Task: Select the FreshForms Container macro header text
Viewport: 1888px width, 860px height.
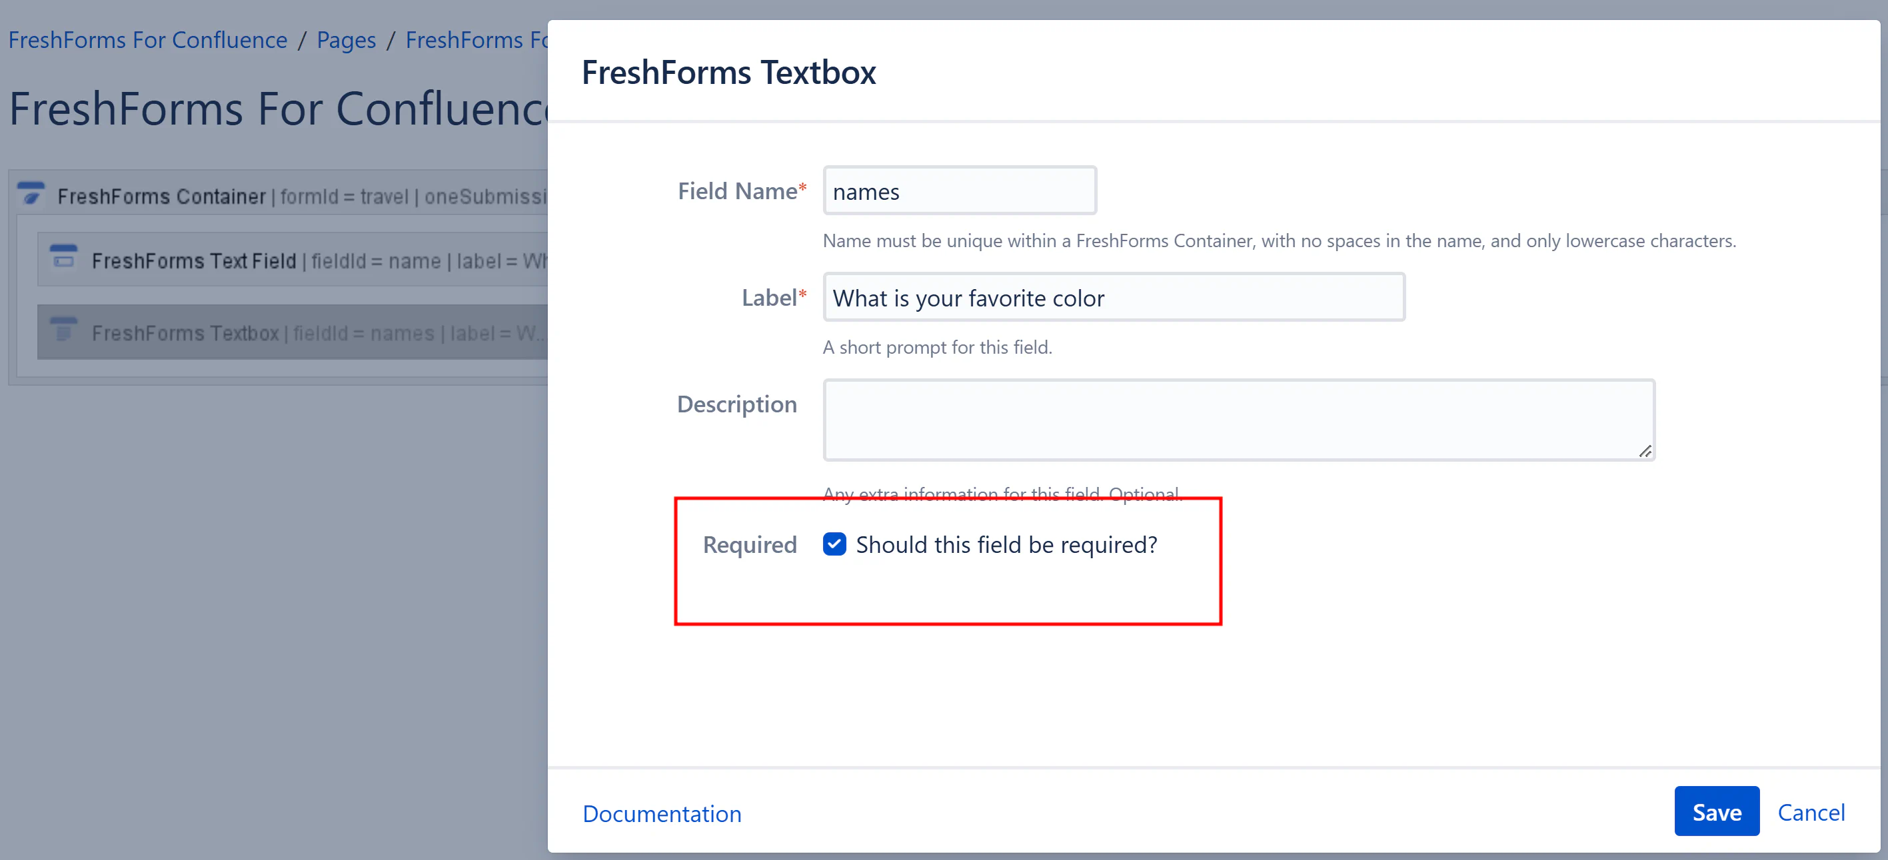Action: [x=161, y=197]
